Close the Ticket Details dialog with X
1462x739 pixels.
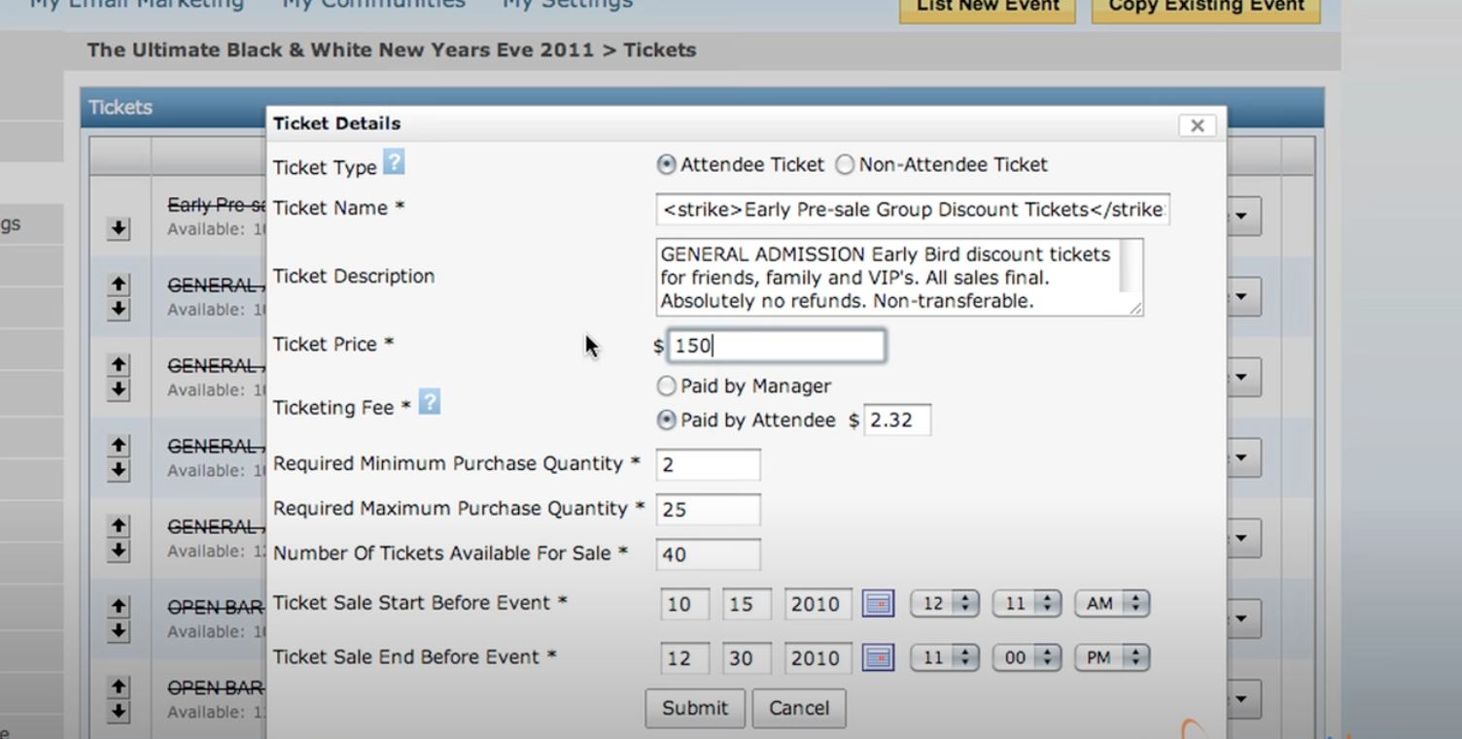[x=1197, y=125]
